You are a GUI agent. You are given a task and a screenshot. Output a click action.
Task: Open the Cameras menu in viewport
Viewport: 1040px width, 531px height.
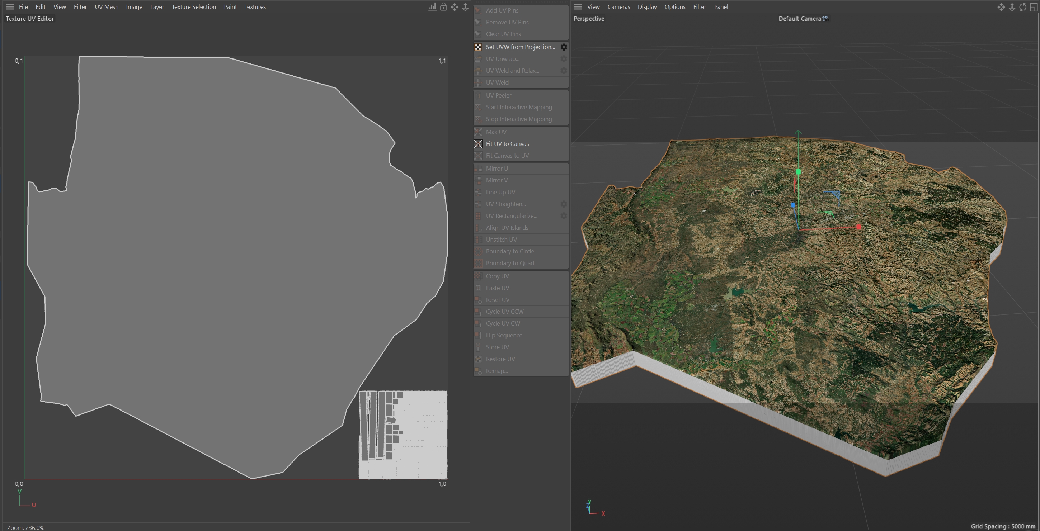tap(618, 7)
